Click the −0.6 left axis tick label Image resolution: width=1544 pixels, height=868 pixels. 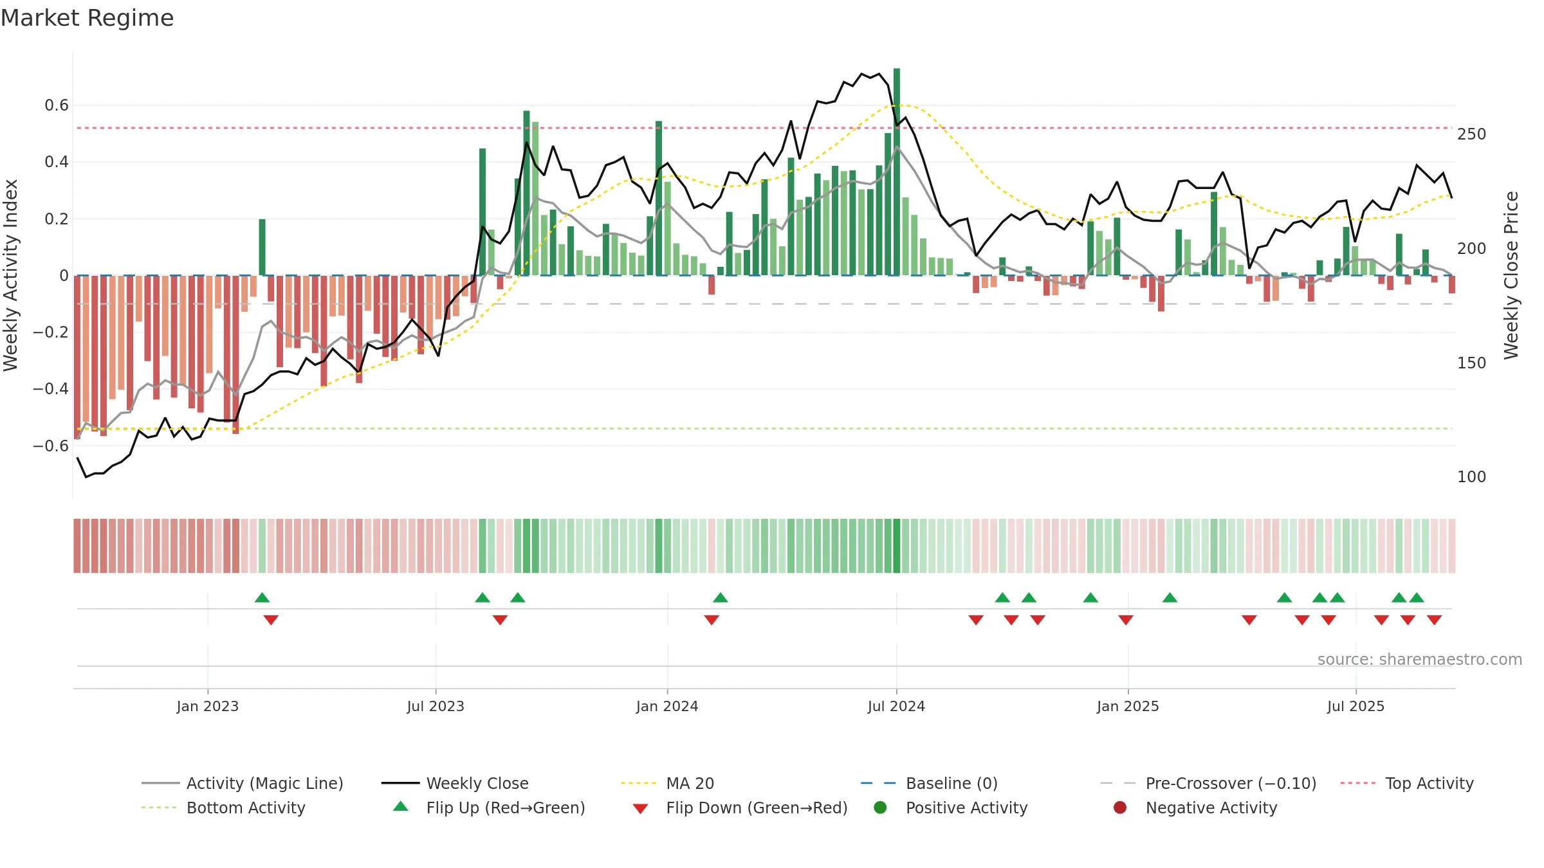tap(51, 446)
